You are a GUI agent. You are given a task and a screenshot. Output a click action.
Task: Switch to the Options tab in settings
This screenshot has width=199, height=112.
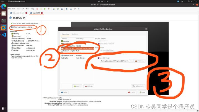[x=75, y=34]
